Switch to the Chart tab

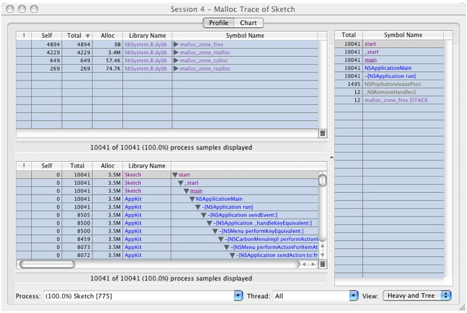tap(249, 22)
